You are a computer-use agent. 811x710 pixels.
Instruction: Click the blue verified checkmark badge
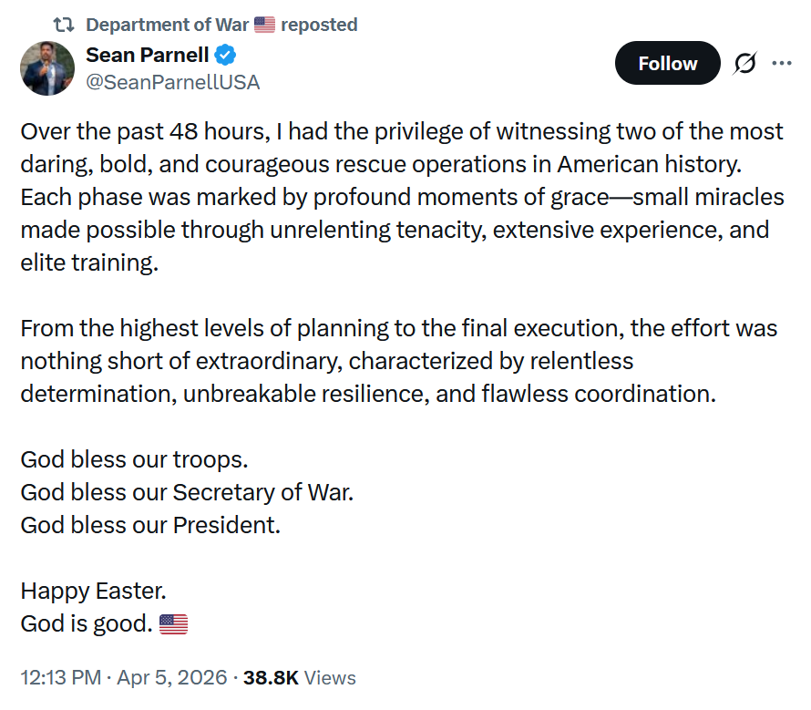coord(226,56)
